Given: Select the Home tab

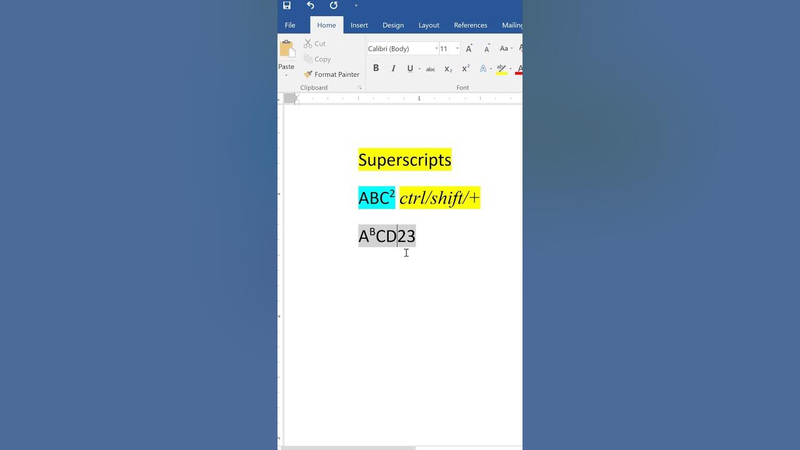Looking at the screenshot, I should [x=326, y=25].
